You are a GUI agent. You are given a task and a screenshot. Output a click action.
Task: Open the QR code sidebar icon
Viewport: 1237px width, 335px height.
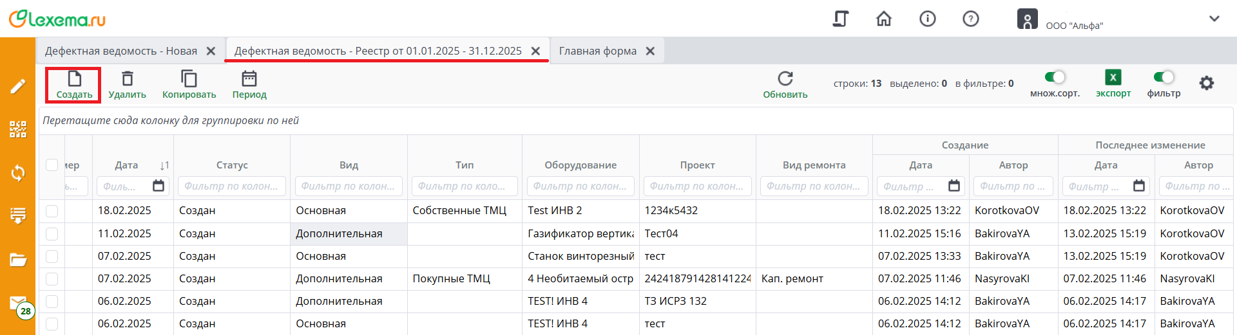click(x=18, y=129)
